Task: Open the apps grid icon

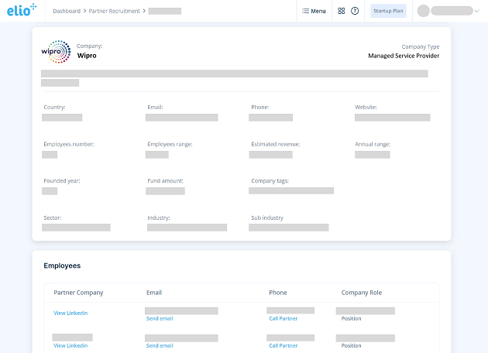Action: pyautogui.click(x=341, y=11)
